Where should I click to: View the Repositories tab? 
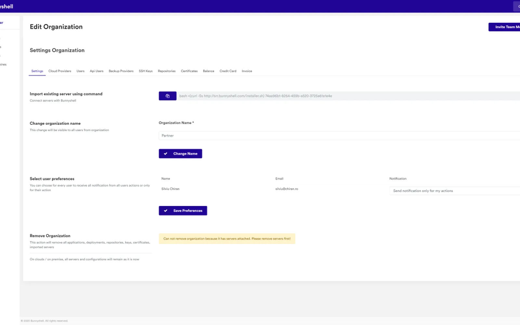[167, 71]
